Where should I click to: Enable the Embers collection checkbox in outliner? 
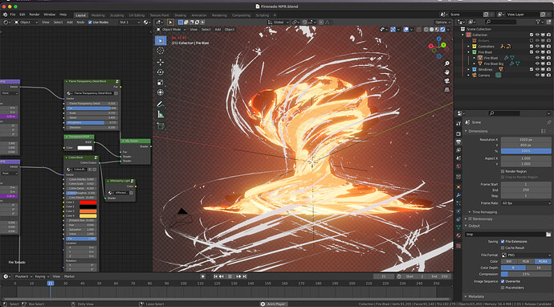pos(532,41)
